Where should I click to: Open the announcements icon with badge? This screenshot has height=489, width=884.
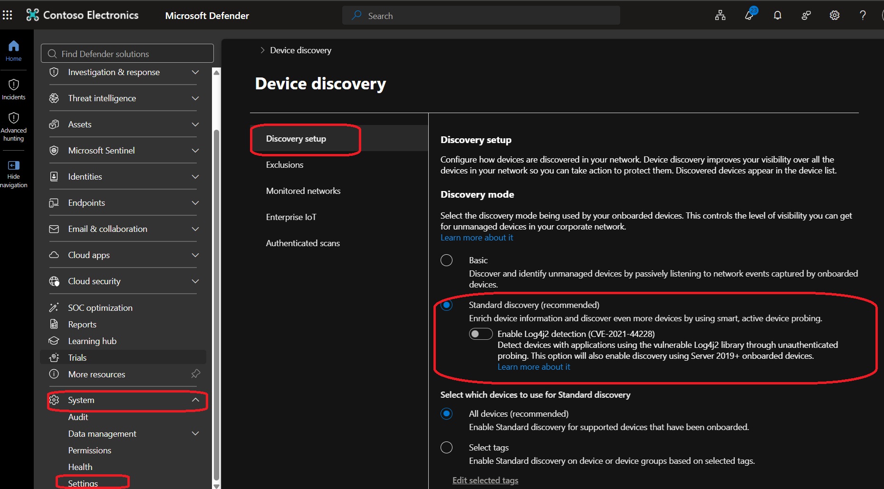point(749,14)
